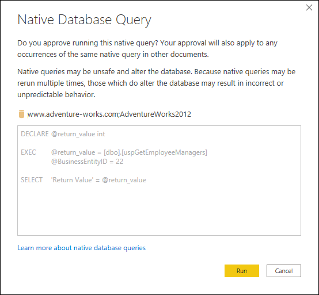Screen dimensions: 319x295
Task: Click the 'Native queries may be unsafe' warning paragraph
Action: [x=156, y=83]
